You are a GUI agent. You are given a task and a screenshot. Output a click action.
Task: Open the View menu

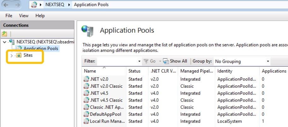(x=24, y=16)
